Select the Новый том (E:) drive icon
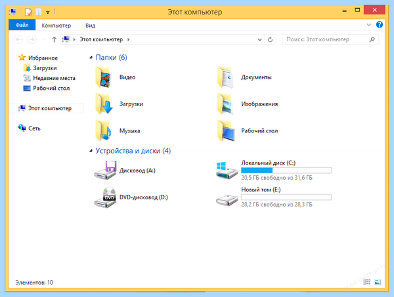The height and width of the screenshot is (297, 394). 227,200
